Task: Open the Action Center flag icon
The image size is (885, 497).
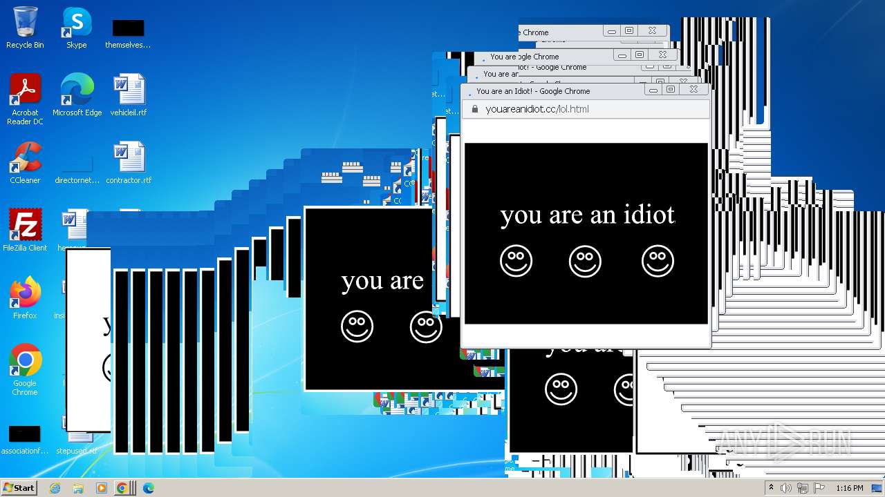Action: [x=820, y=488]
